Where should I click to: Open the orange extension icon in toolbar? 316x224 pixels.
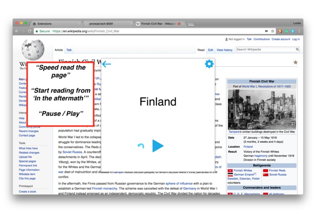[280, 31]
